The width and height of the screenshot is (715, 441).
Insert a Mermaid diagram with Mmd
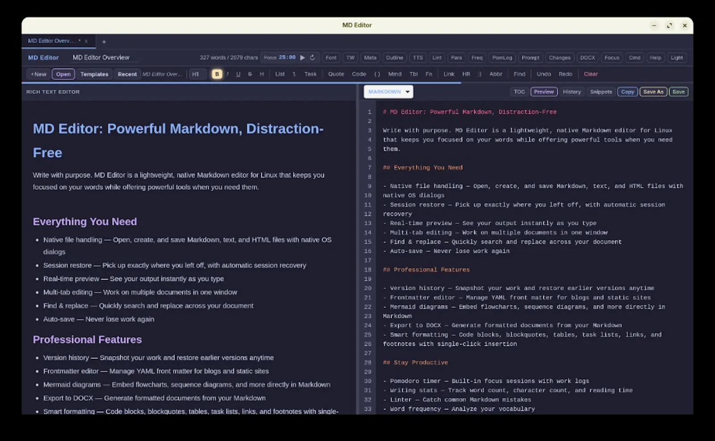(395, 74)
